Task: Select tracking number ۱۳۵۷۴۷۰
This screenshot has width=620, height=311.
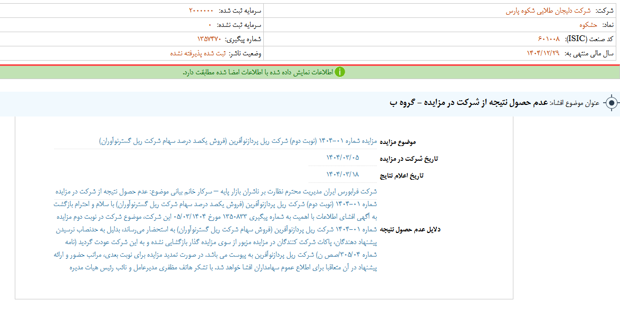Action: pos(209,38)
